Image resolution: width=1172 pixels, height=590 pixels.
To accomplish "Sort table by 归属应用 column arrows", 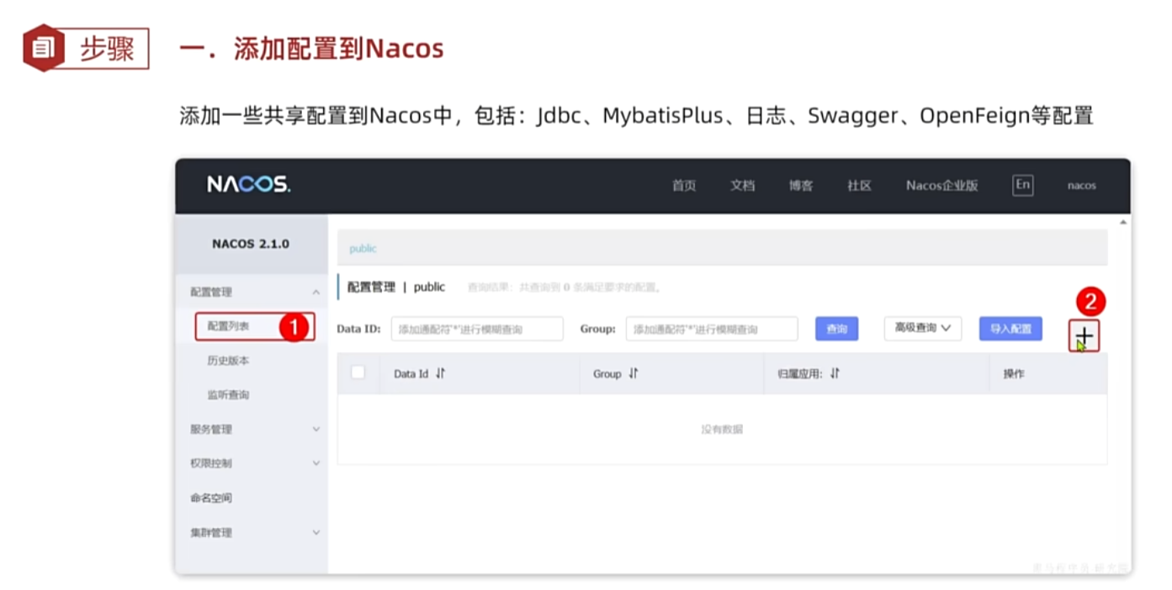I will [835, 374].
